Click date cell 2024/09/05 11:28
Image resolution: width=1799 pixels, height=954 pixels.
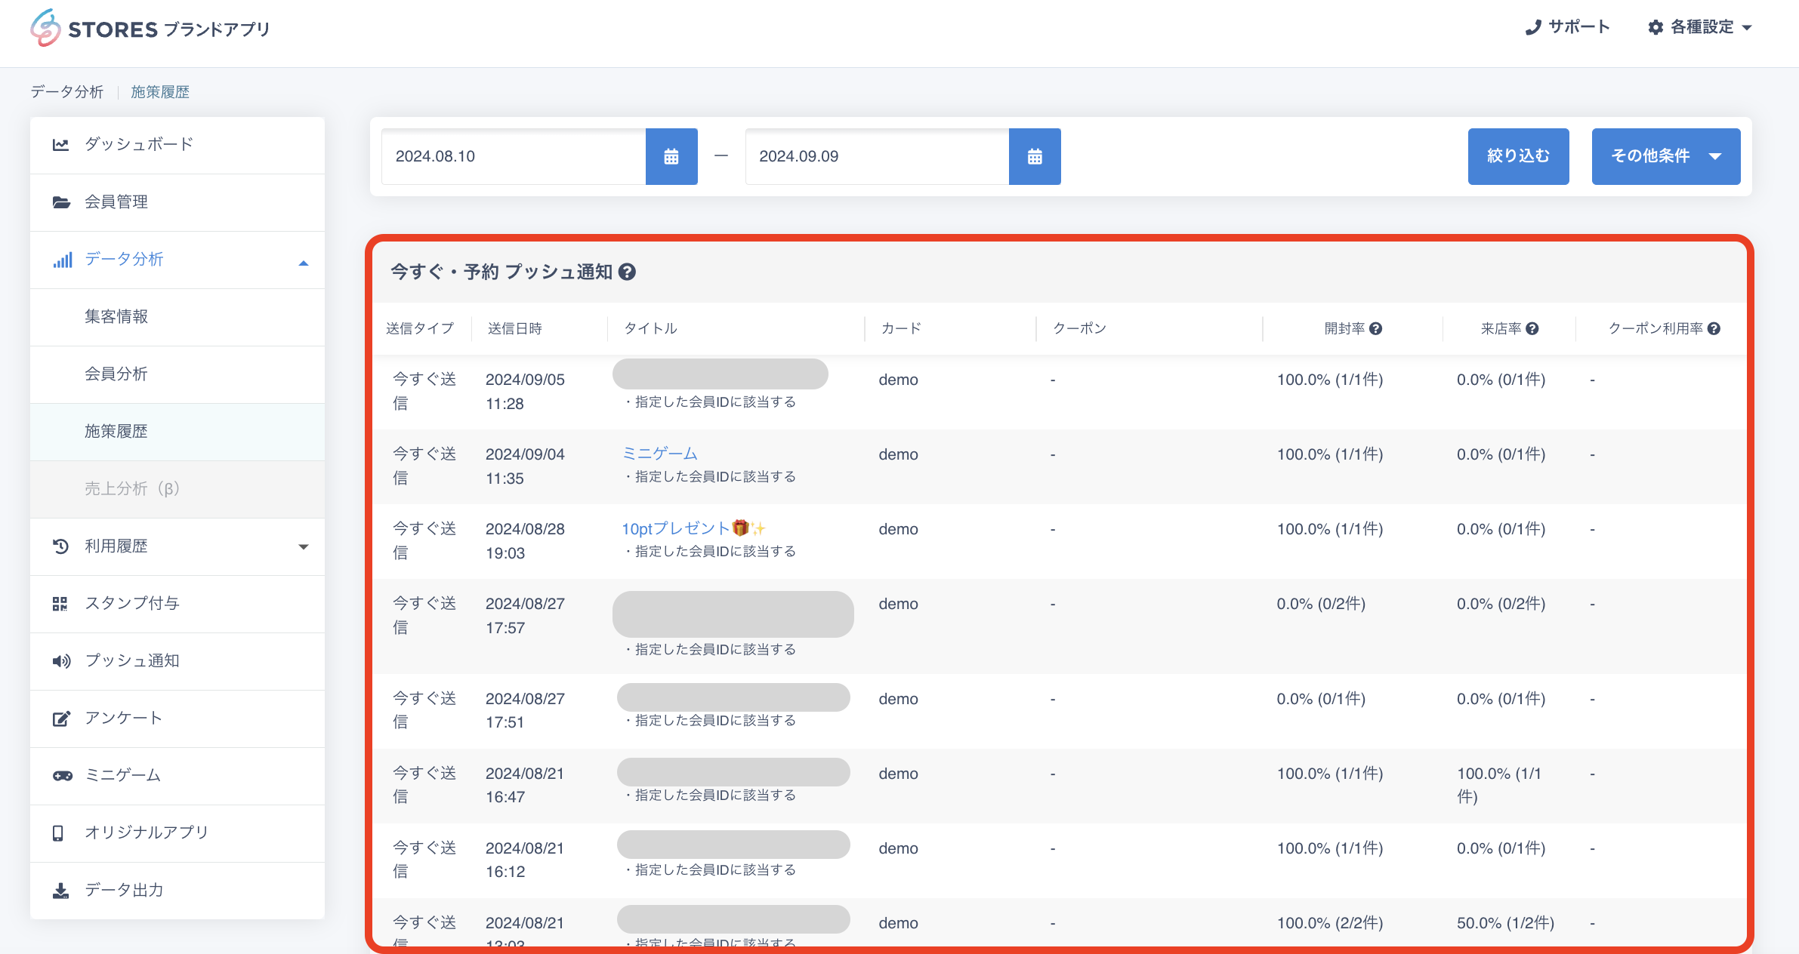(525, 391)
